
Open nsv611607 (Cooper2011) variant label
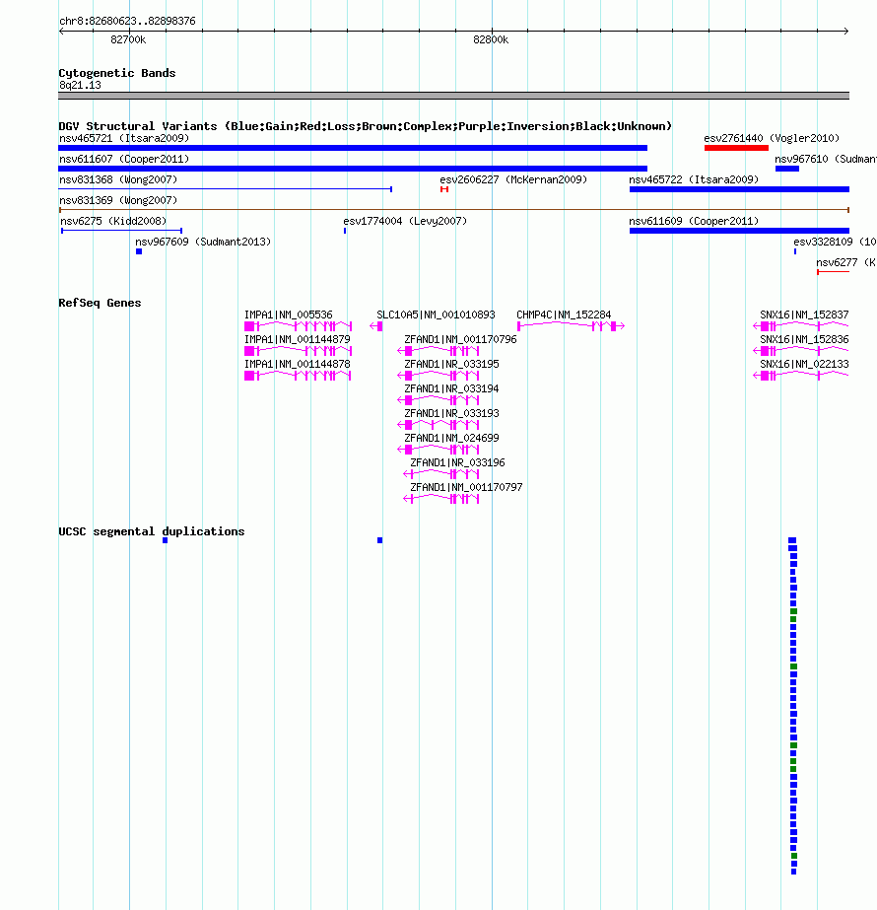pyautogui.click(x=124, y=159)
